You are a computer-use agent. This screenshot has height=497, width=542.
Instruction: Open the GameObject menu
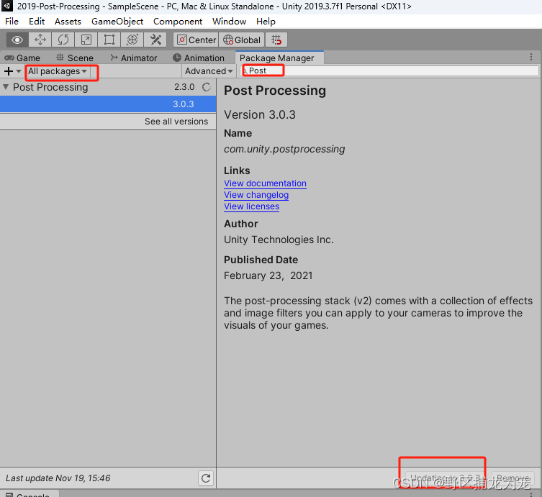tap(117, 22)
